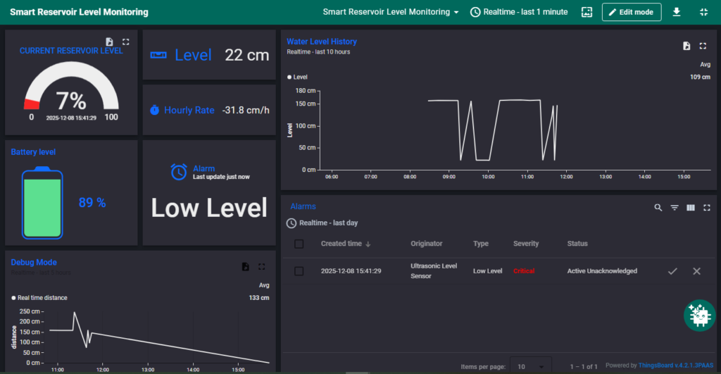
Task: Click the dashboard export download icon
Action: (x=677, y=12)
